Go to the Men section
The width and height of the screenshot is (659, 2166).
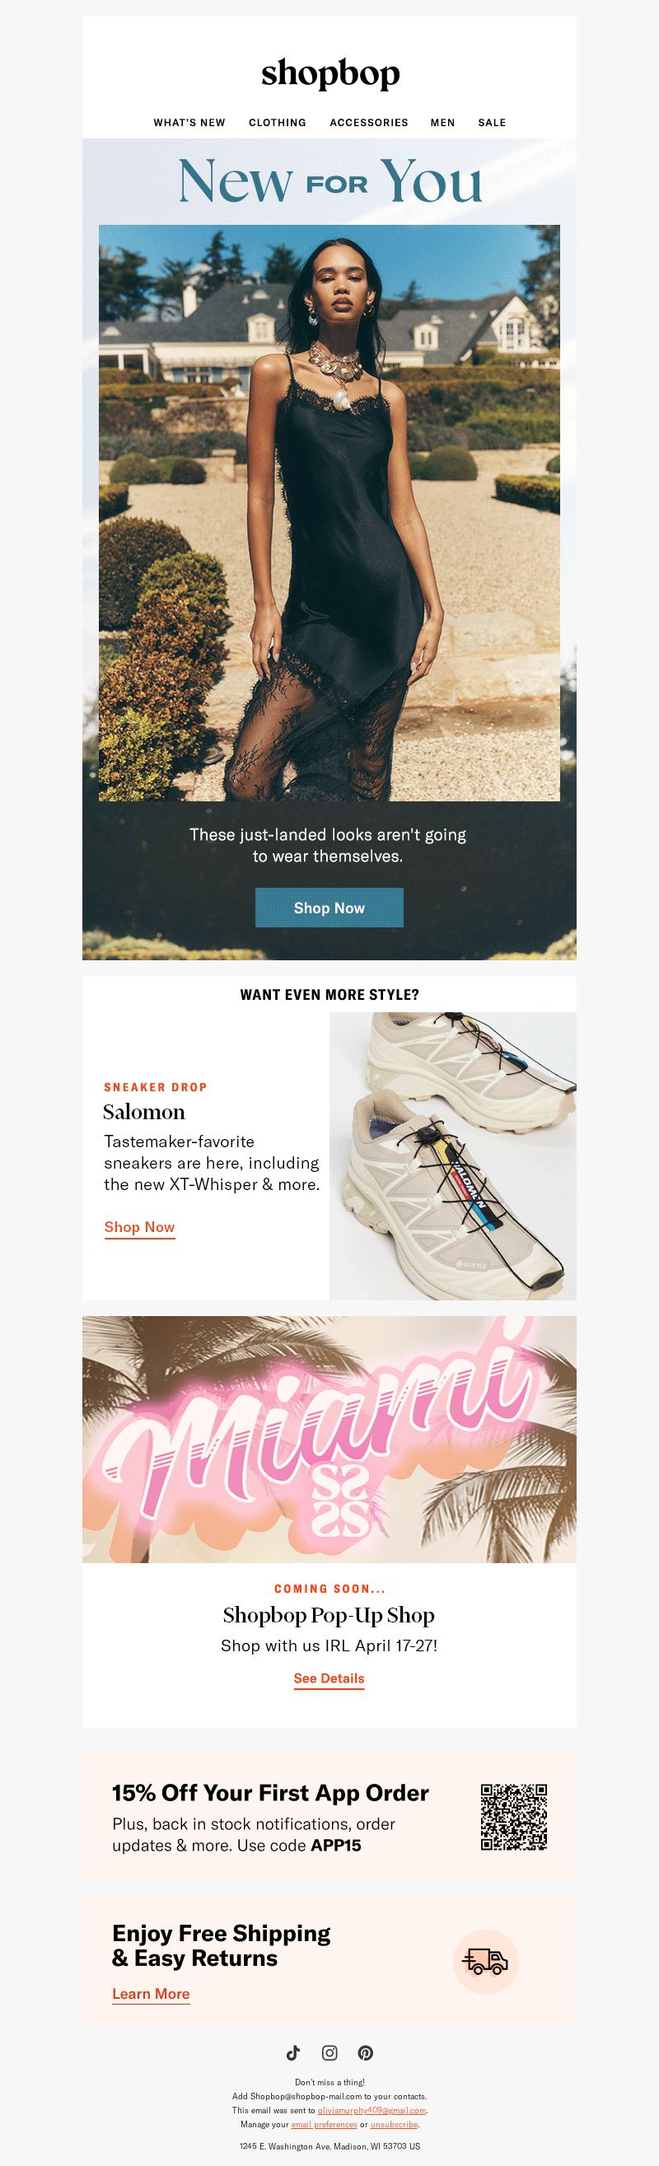click(443, 123)
